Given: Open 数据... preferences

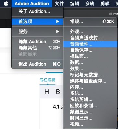Looking at the screenshot, I should tap(90, 62).
